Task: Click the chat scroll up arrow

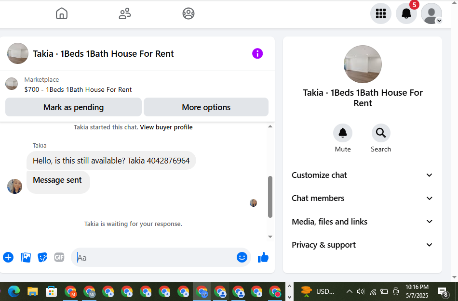Action: pos(270,126)
